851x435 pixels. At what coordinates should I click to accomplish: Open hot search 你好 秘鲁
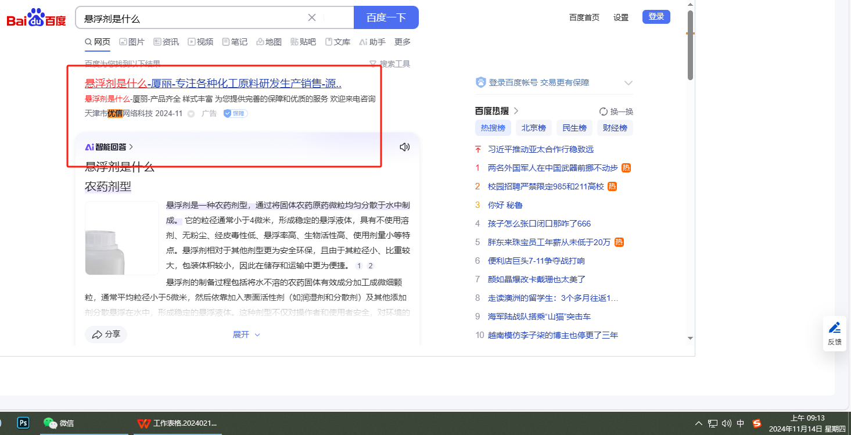point(505,205)
